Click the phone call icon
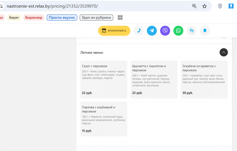Image resolution: width=237 pixels, height=151 pixels. coord(139,31)
